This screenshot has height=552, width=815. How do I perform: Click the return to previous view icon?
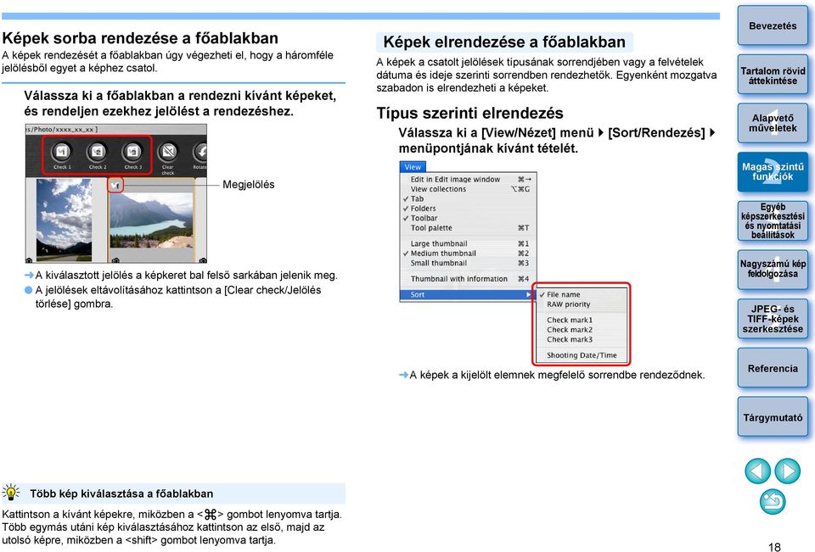773,502
